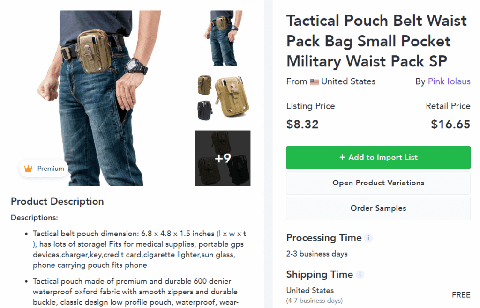
Task: Click the $16.65 retail price
Action: (x=450, y=125)
